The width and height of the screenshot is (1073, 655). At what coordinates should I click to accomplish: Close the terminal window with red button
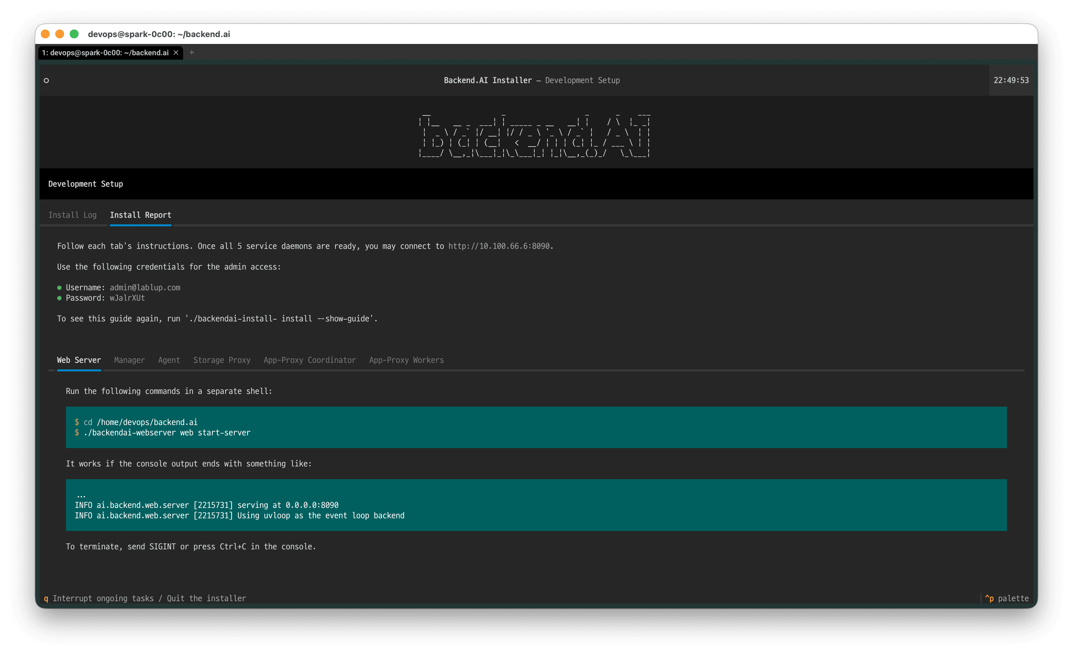pos(45,34)
